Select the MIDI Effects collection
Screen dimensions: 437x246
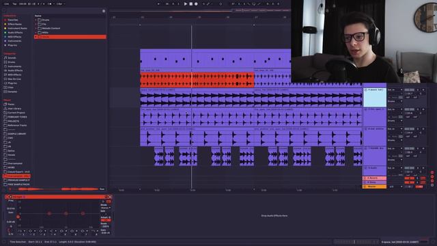14,37
